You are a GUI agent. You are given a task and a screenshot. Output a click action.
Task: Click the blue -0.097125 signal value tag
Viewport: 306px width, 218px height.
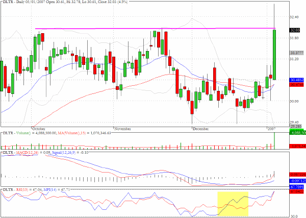coord(298,181)
